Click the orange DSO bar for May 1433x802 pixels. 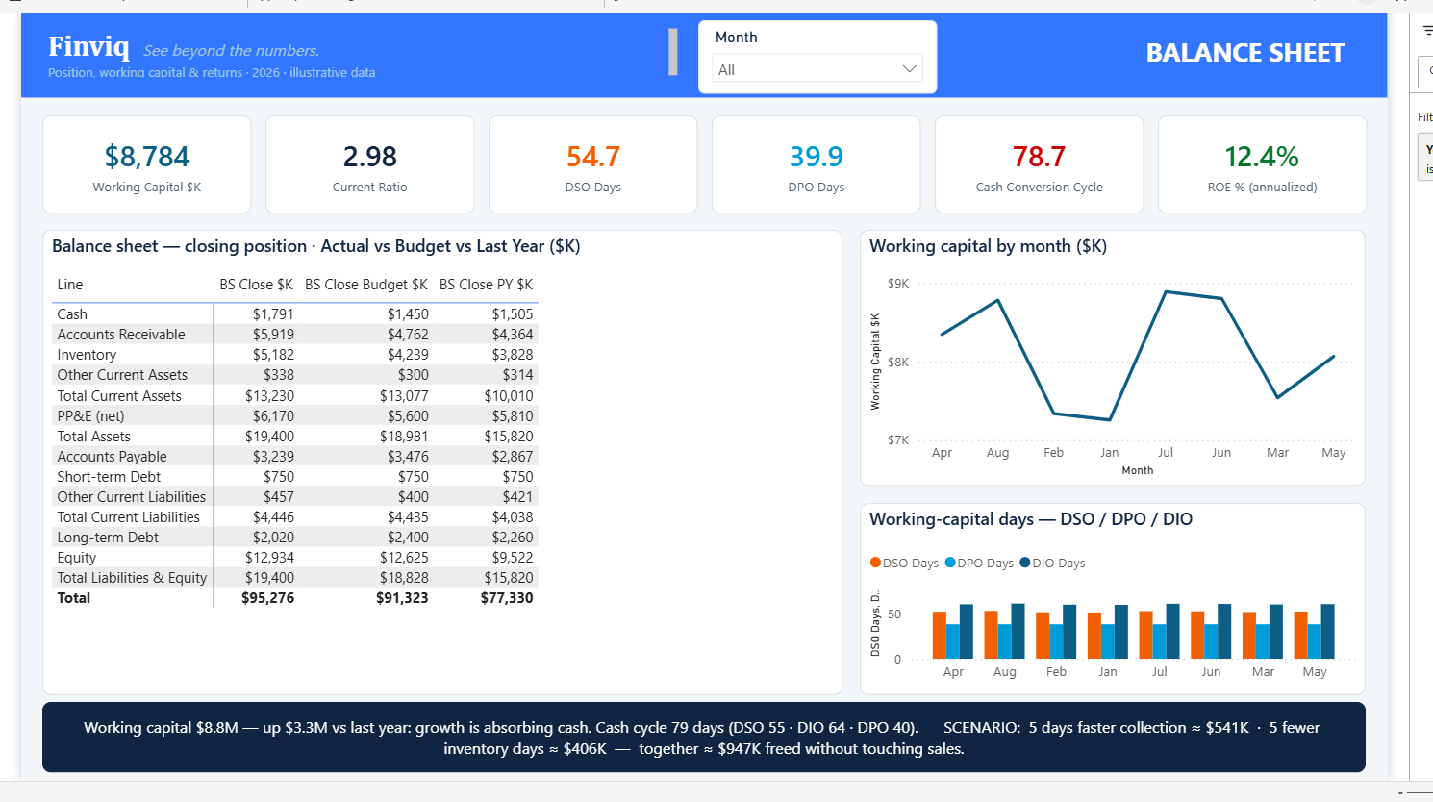(1300, 635)
